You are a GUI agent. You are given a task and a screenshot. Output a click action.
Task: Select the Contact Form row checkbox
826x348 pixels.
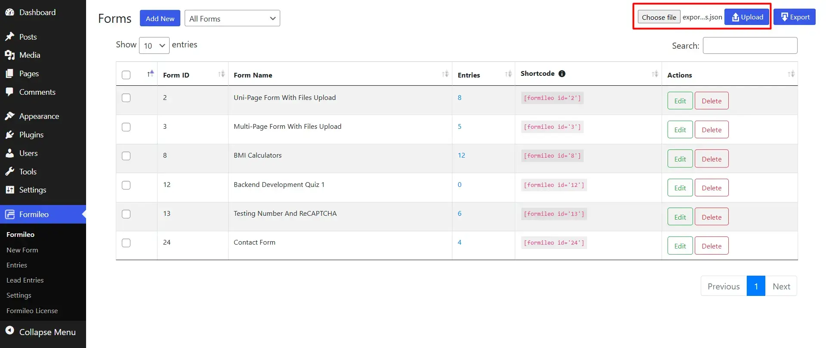(126, 243)
